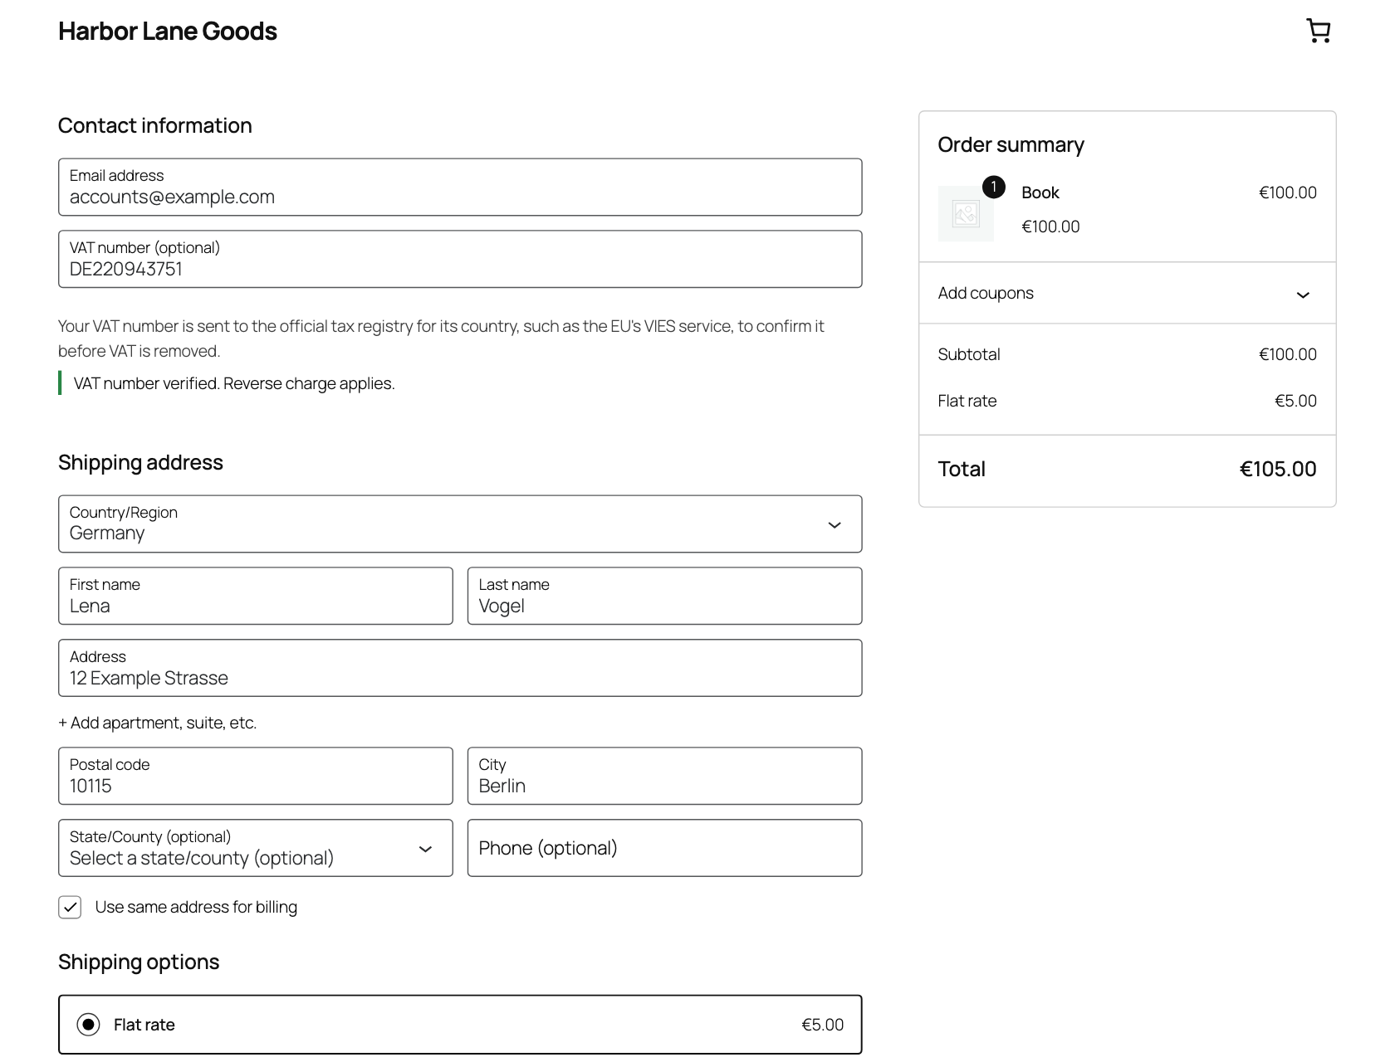Click the Total amount €105.00
Screen dimensions: 1395x1062
pyautogui.click(x=1278, y=469)
